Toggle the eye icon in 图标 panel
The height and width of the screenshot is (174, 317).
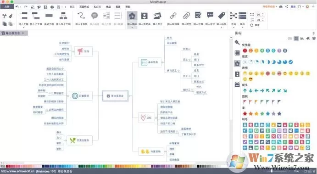tap(314, 38)
